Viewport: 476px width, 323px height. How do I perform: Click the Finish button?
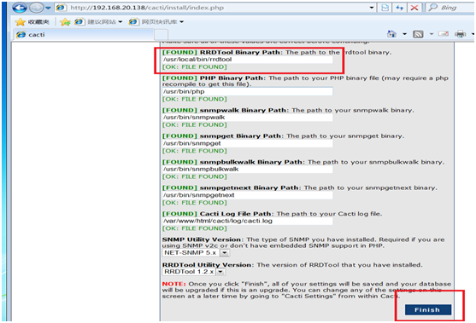tap(428, 309)
